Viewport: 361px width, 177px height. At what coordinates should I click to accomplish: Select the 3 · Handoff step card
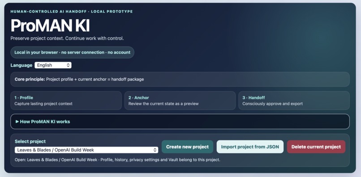(x=294, y=101)
